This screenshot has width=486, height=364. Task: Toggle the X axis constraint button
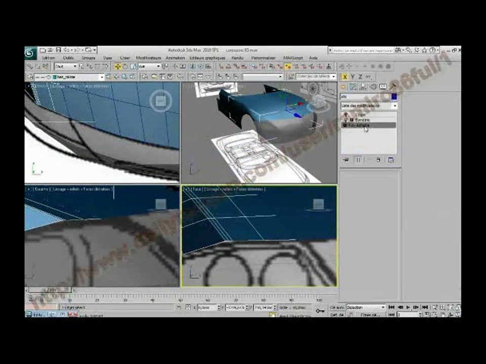click(345, 77)
